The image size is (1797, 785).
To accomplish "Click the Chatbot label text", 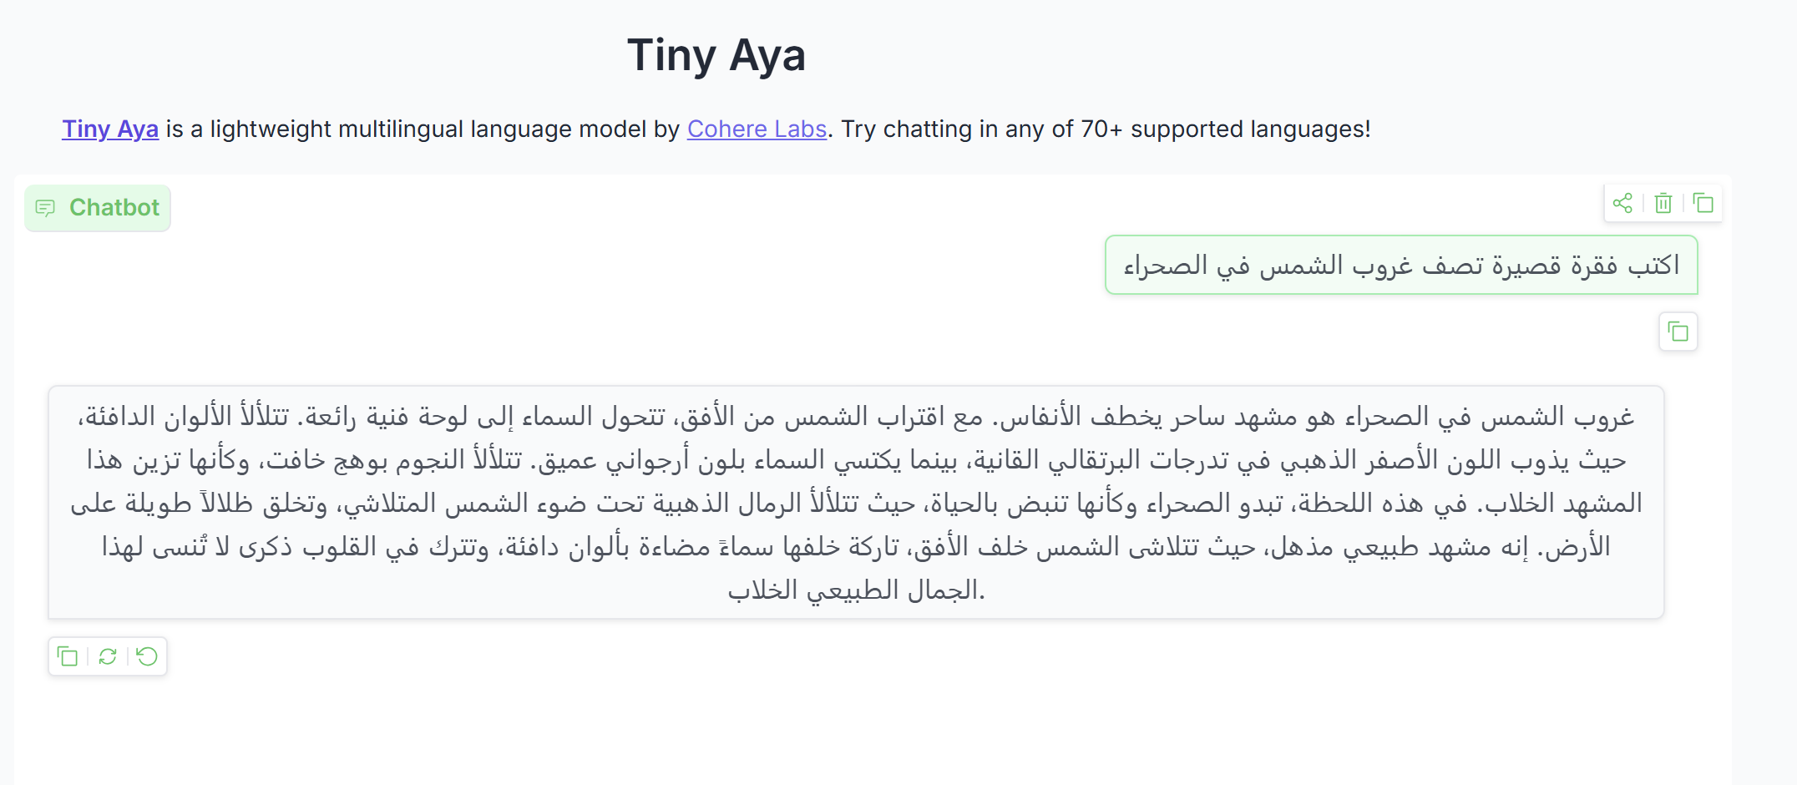I will click(x=114, y=208).
